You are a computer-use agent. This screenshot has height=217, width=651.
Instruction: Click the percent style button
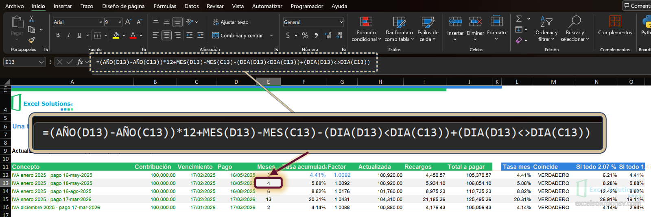305,35
